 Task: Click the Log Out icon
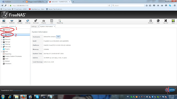pos(165,21)
